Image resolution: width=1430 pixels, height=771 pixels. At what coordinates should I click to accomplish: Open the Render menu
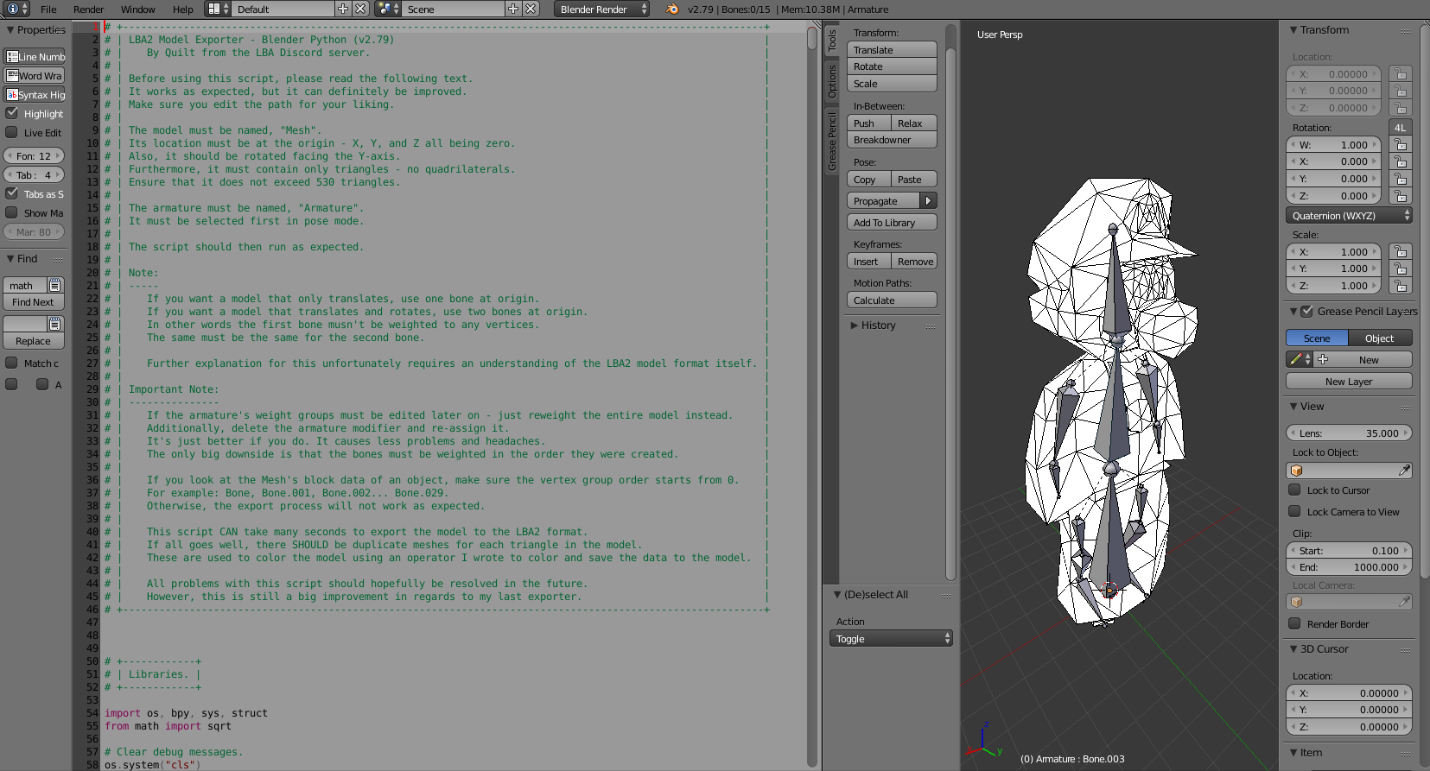point(88,9)
